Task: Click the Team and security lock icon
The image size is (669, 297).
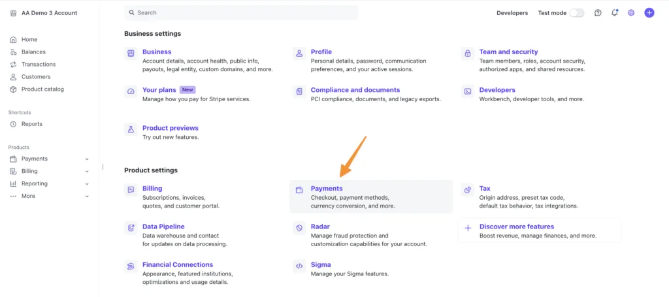Action: coord(468,54)
